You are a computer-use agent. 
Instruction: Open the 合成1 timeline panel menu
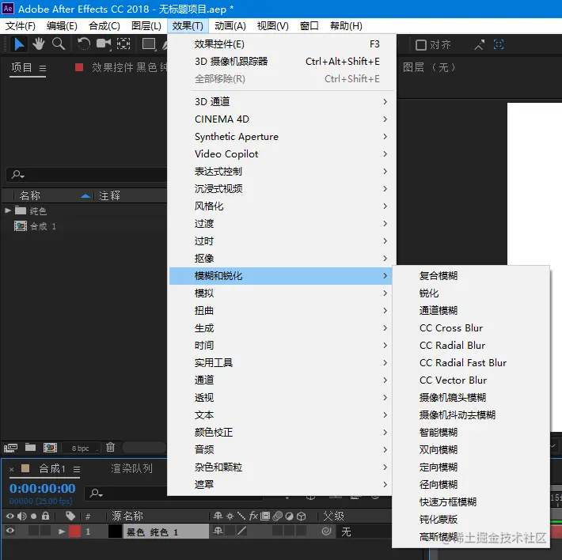(77, 469)
